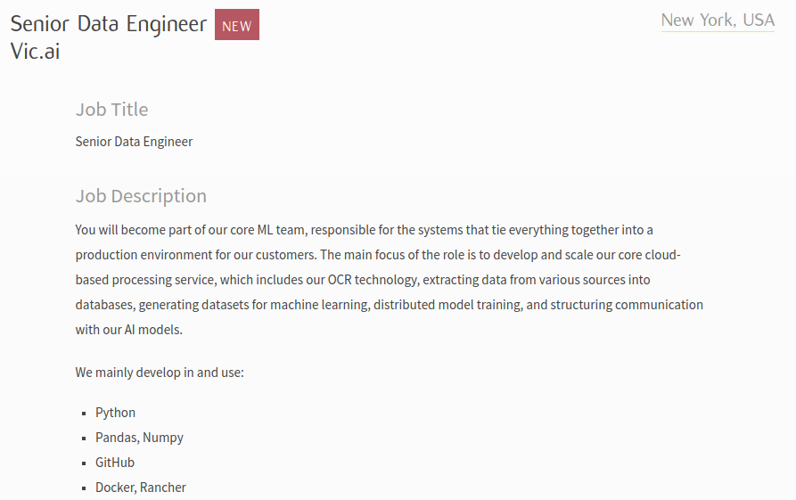Viewport: 796px width, 500px height.
Task: Click the Docker, Rancher list item
Action: click(x=141, y=488)
